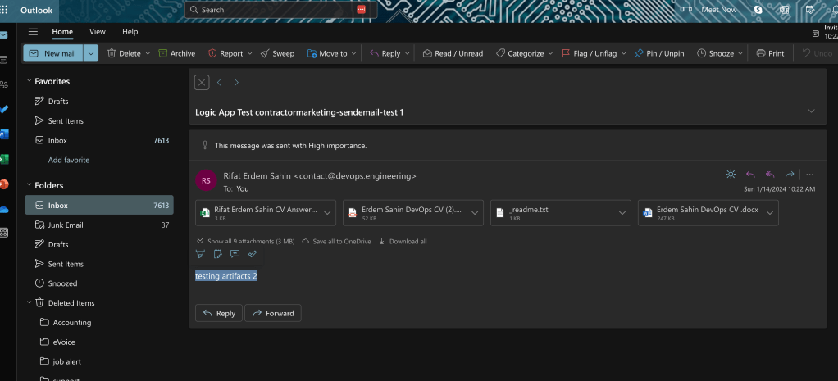Click the red search filter icon

click(361, 10)
